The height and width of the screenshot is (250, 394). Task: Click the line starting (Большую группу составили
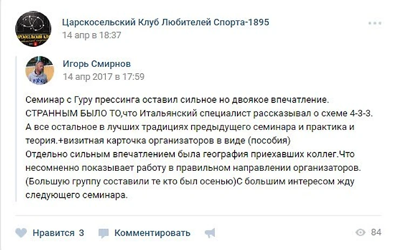tap(189, 181)
